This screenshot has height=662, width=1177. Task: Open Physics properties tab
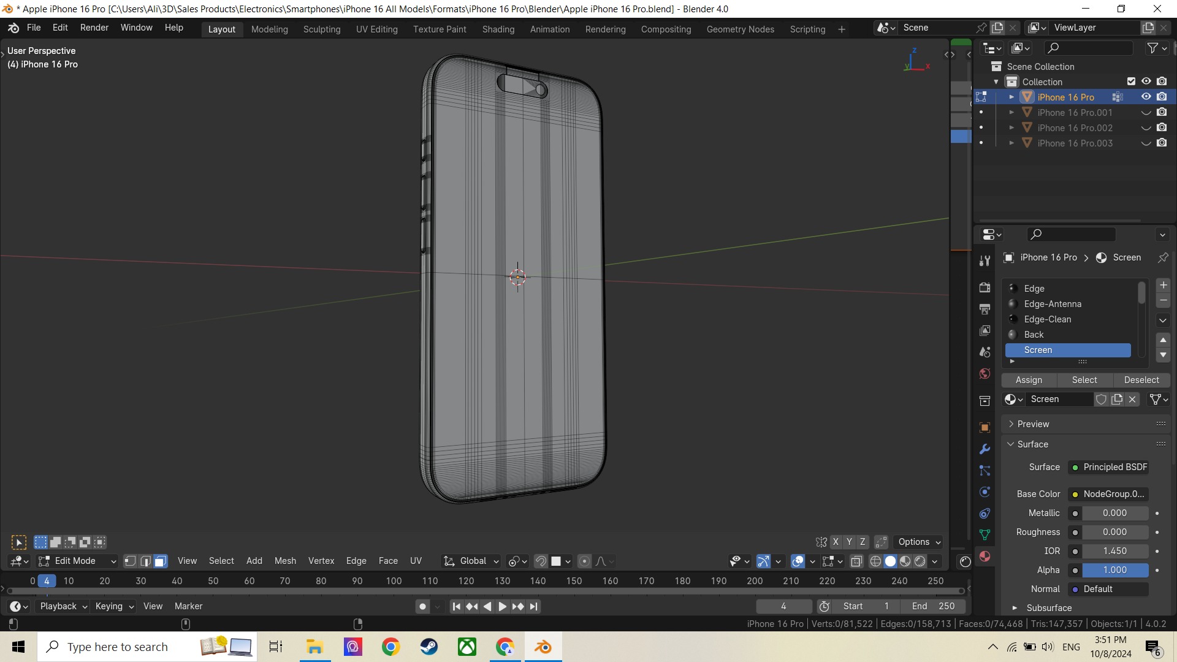click(985, 492)
